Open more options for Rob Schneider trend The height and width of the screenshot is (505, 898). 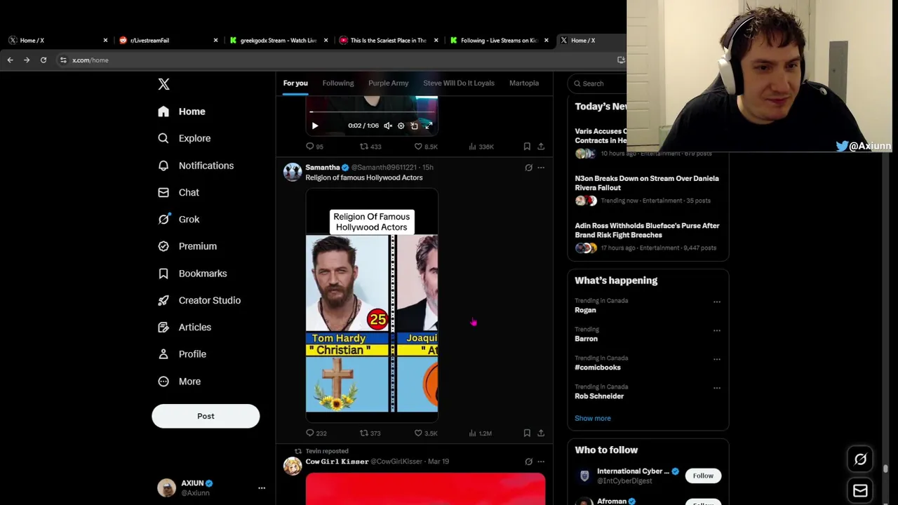click(716, 388)
